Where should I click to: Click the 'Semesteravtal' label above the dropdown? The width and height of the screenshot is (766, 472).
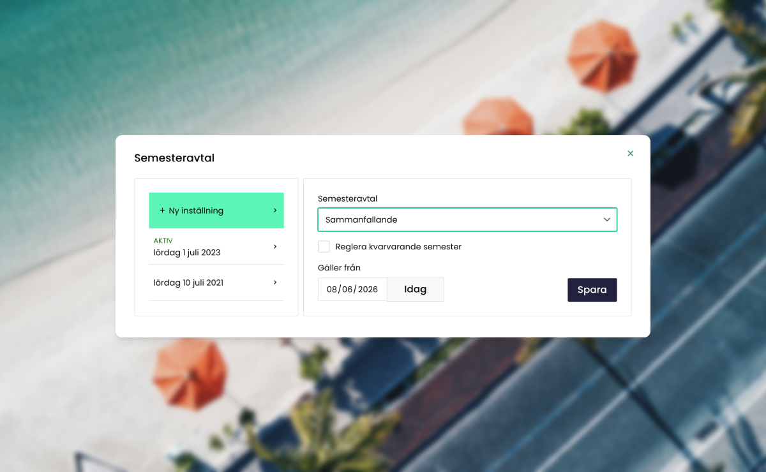[348, 199]
